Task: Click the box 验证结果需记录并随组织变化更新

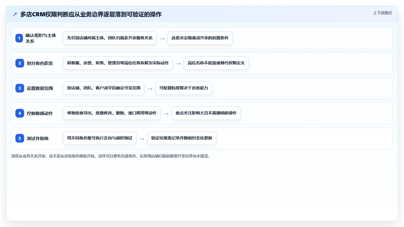Action: point(182,138)
